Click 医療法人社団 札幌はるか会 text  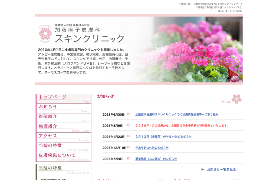[x=72, y=25]
